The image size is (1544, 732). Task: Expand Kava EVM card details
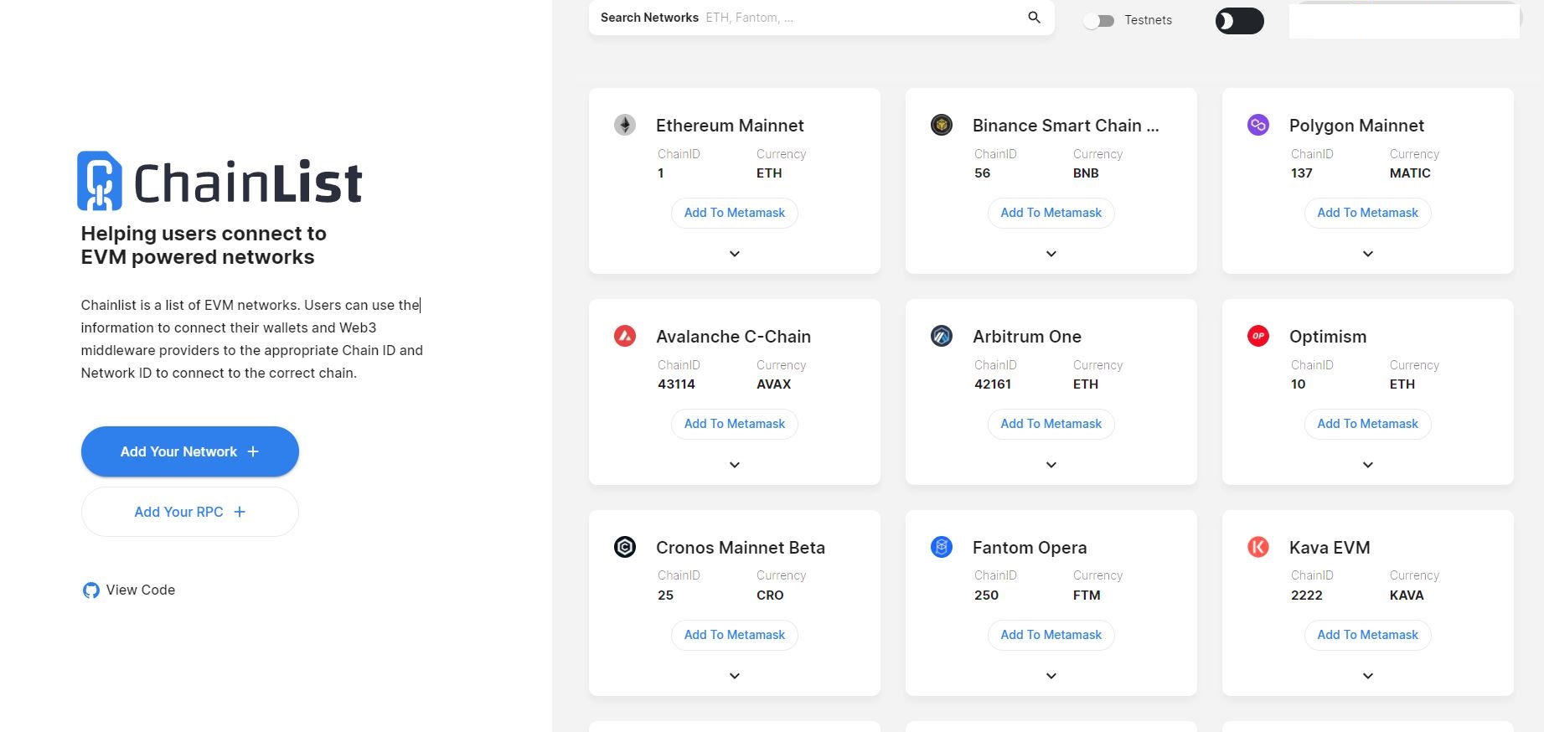(1368, 676)
